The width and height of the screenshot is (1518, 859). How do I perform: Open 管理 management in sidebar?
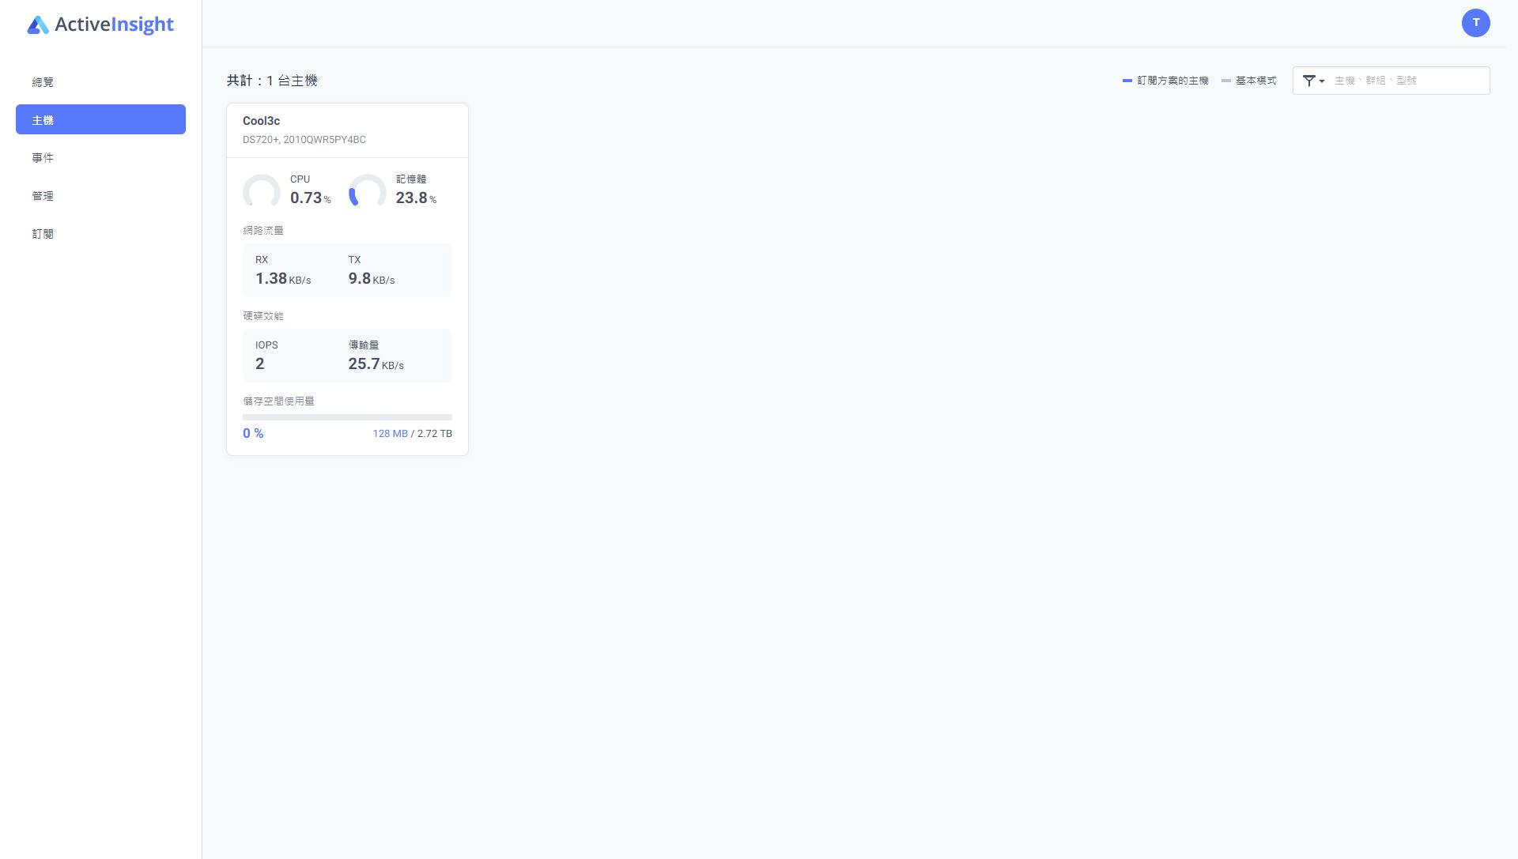[43, 196]
